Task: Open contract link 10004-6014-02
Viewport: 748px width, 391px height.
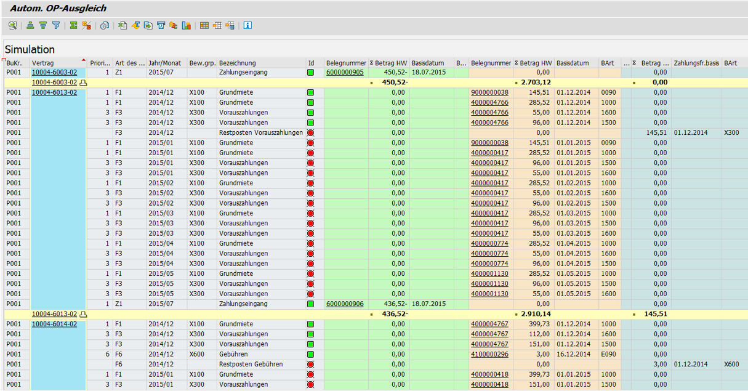Action: (54, 324)
